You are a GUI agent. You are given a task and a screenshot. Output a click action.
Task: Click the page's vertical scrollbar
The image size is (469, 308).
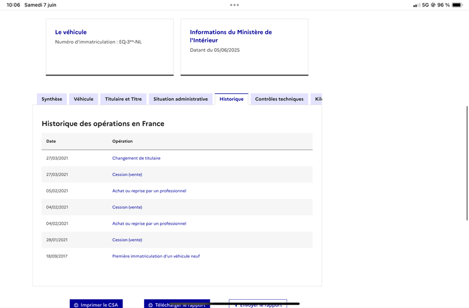[x=467, y=163]
